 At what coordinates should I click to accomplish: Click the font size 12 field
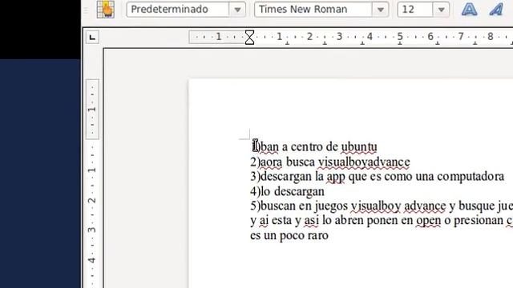(x=415, y=10)
